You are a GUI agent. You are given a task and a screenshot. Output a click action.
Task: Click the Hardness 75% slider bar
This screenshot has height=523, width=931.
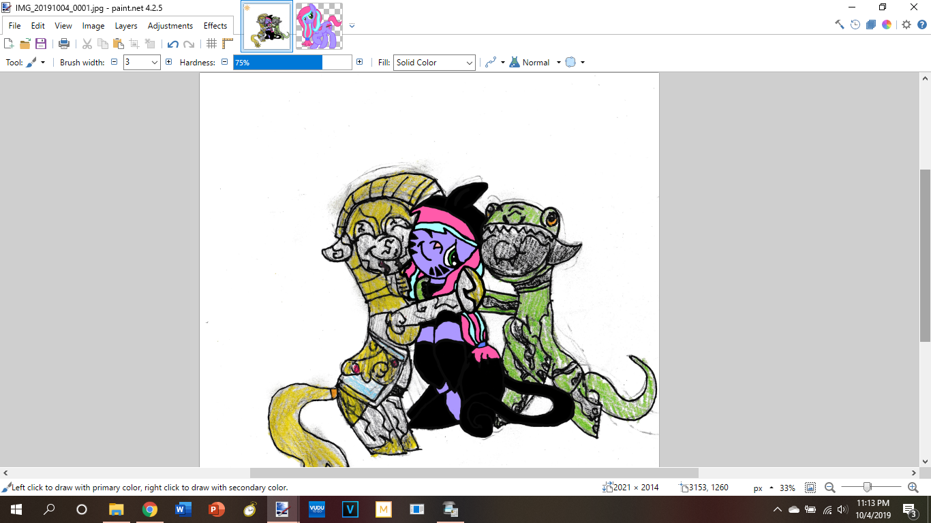292,63
